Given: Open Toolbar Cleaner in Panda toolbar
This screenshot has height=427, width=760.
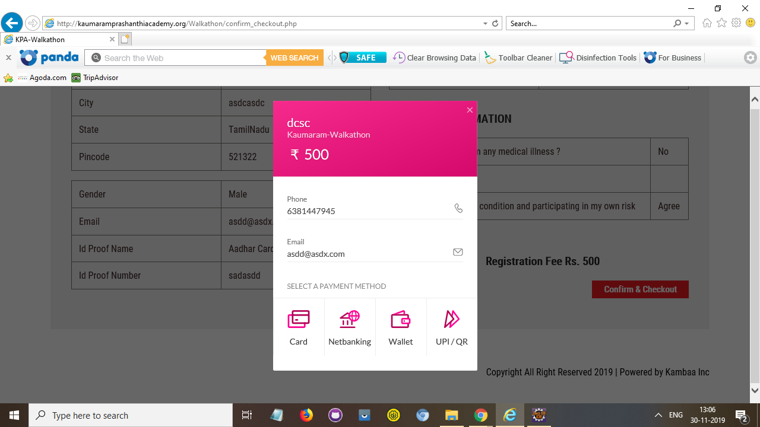Looking at the screenshot, I should pyautogui.click(x=519, y=58).
